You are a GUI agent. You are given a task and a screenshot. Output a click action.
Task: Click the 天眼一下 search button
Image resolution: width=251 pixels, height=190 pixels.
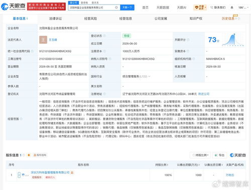(127, 8)
